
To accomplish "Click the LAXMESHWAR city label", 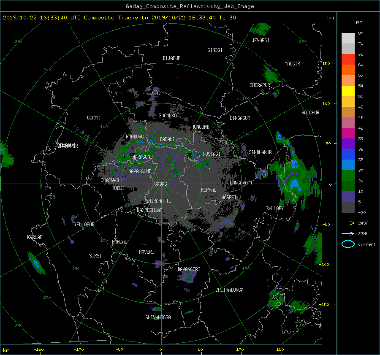I will coord(149,210).
